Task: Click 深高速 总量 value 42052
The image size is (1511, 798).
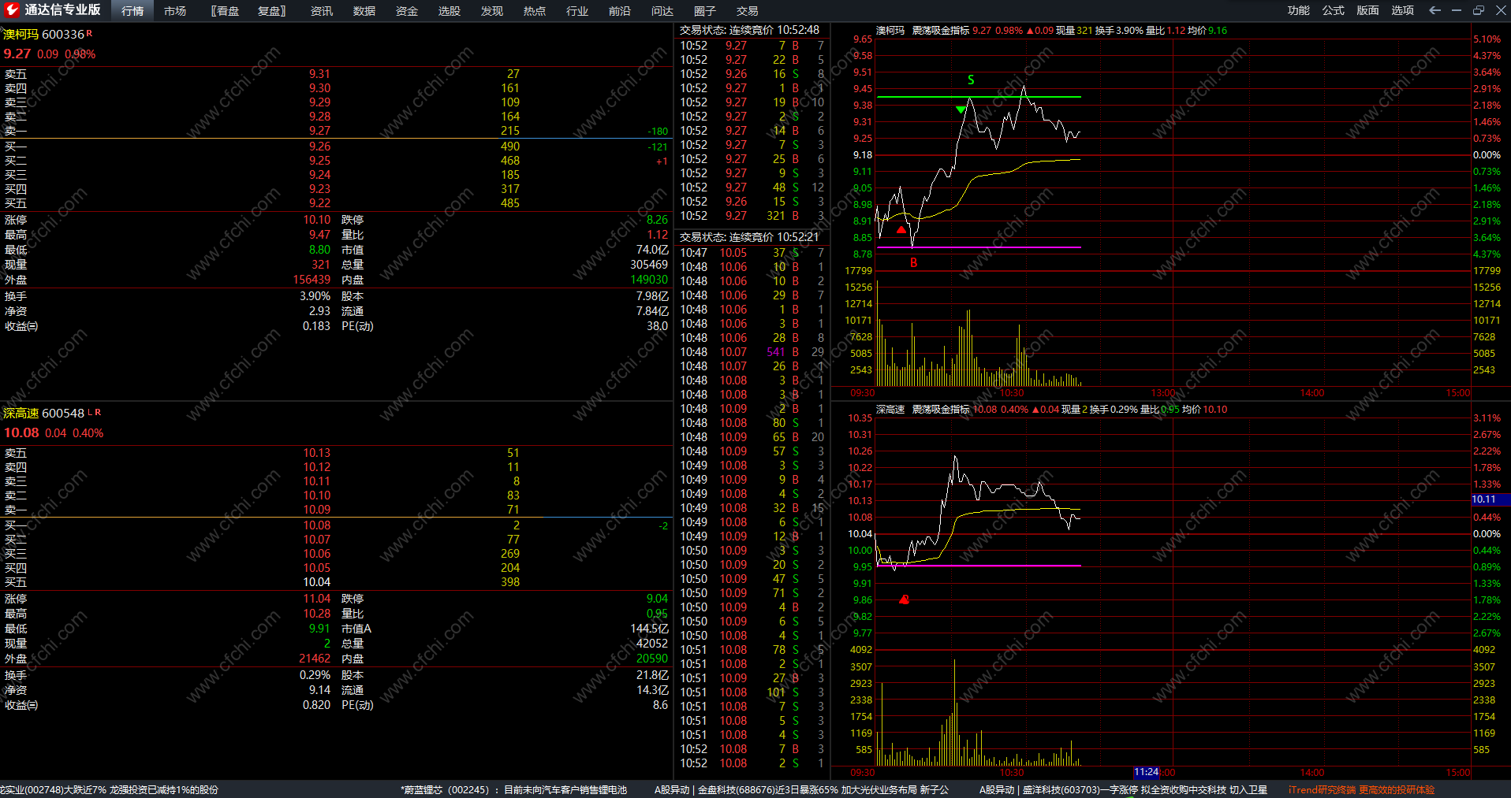Action: [x=652, y=644]
